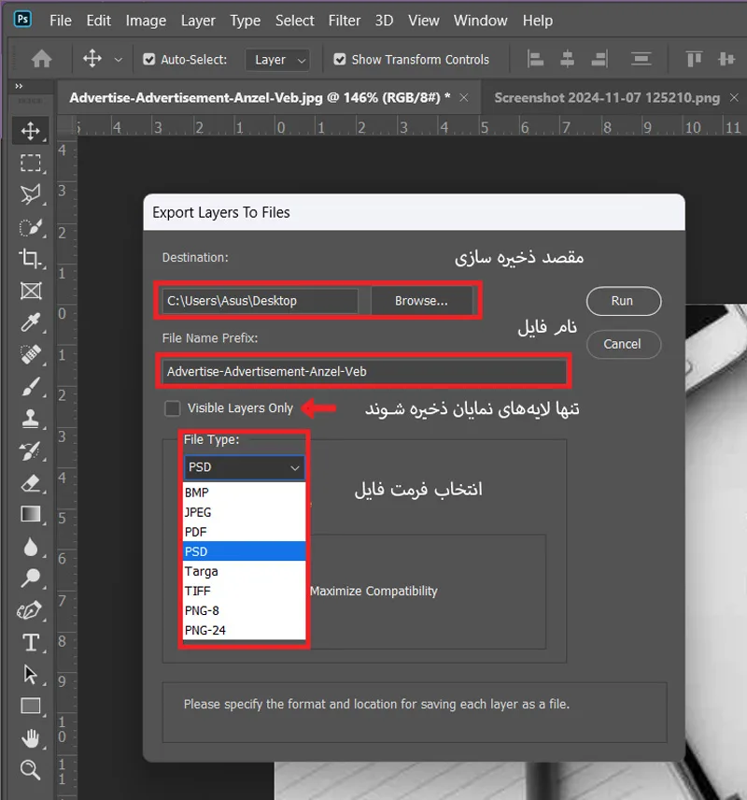The height and width of the screenshot is (800, 747).
Task: Open the View menu
Action: (423, 21)
